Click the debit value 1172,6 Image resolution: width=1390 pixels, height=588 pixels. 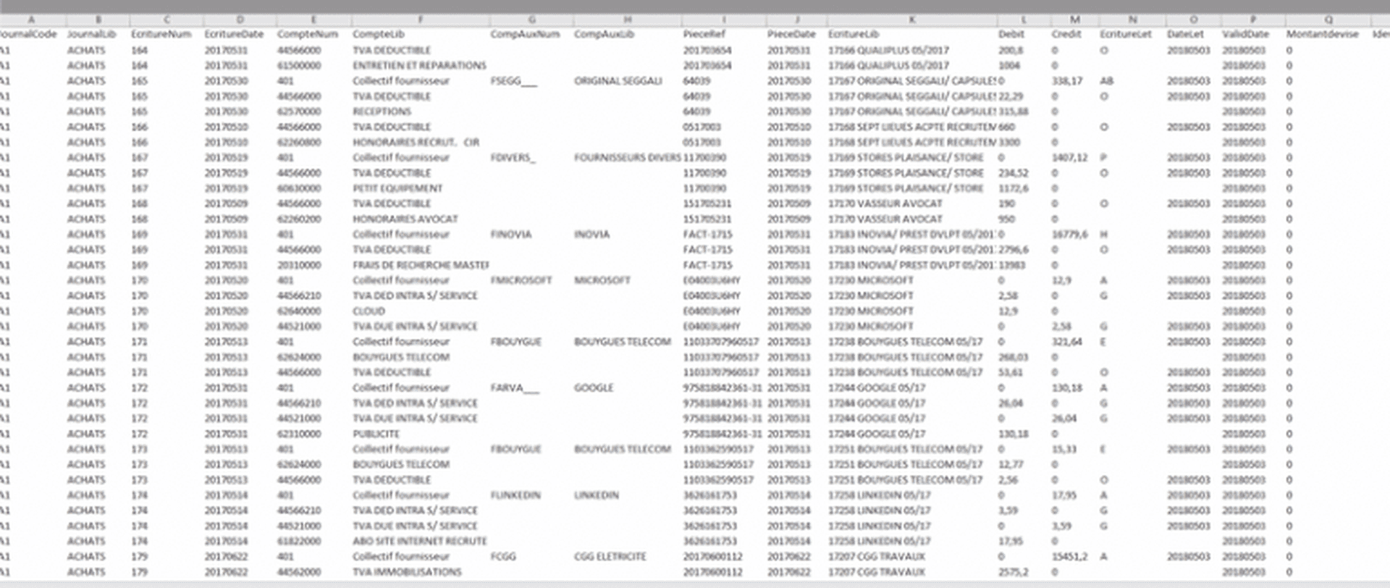[x=1013, y=188]
